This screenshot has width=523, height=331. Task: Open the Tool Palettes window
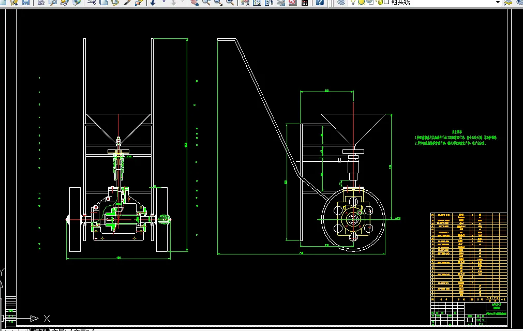(269, 2)
